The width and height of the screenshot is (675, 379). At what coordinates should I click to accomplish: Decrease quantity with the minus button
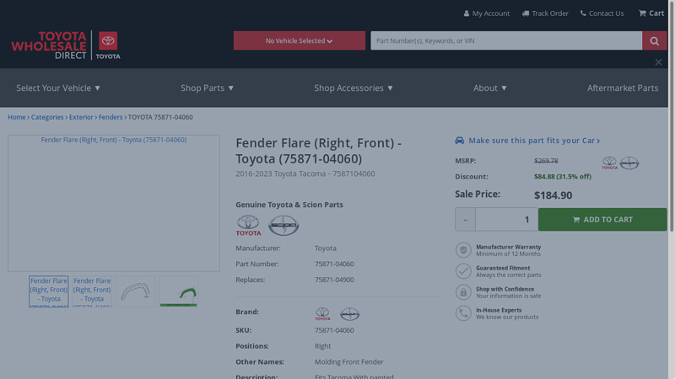pyautogui.click(x=465, y=220)
